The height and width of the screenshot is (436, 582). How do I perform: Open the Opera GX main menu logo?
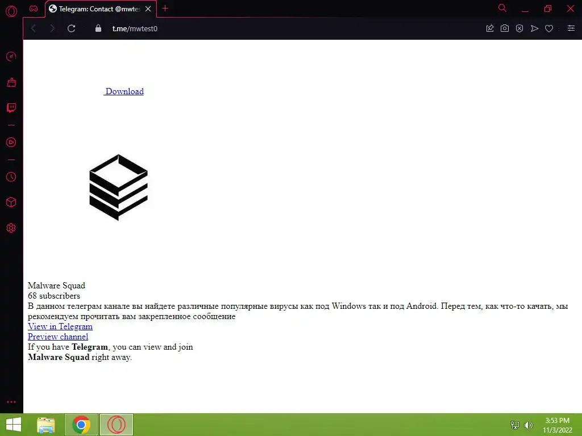tap(11, 11)
